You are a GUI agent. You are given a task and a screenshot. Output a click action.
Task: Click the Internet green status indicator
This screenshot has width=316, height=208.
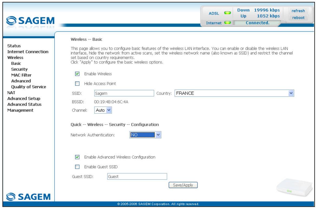click(228, 22)
